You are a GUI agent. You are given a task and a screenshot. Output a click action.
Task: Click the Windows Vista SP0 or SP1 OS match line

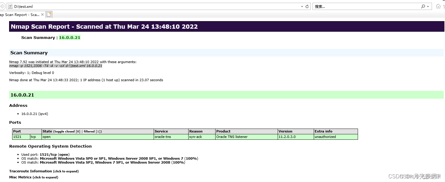110,158
